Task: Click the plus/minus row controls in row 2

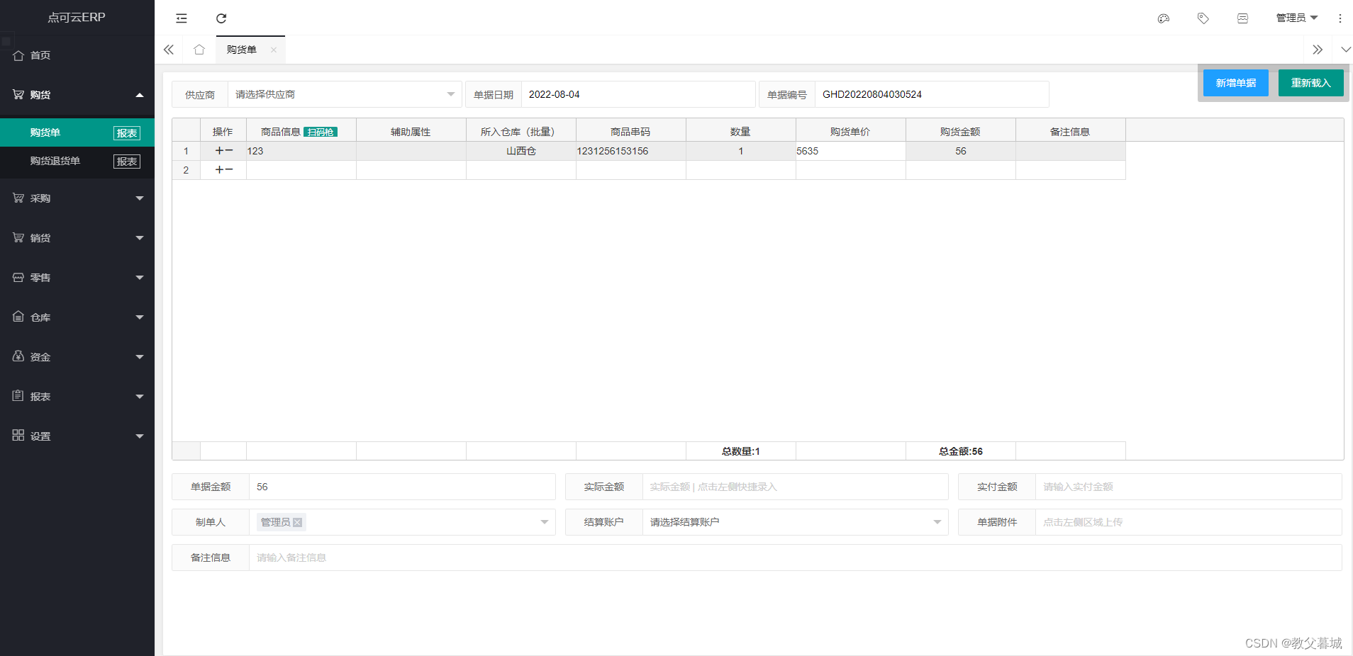Action: [223, 170]
